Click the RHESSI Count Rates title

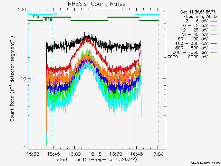point(97,4)
